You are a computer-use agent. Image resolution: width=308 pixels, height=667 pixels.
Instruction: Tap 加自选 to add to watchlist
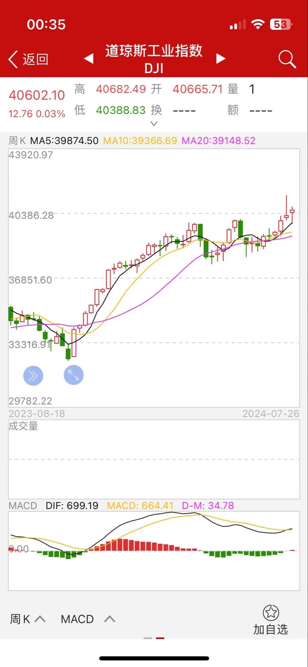pyautogui.click(x=271, y=629)
